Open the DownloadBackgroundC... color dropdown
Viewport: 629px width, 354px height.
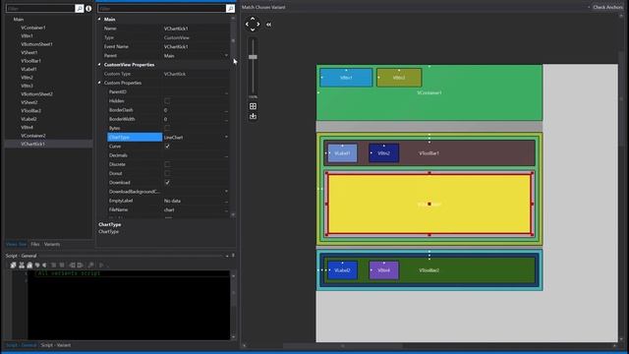(226, 192)
